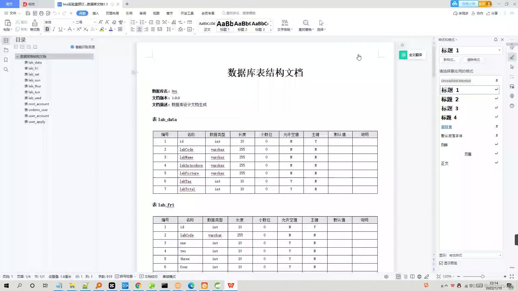Image resolution: width=518 pixels, height=291 pixels.
Task: Click the full-text translate icon
Action: [403, 55]
